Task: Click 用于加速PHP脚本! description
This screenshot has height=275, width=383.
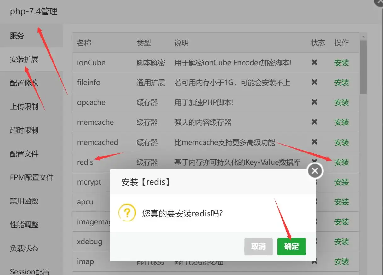Action: point(203,102)
